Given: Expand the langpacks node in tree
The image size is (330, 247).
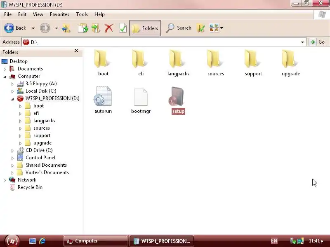Looking at the screenshot, I should [20, 121].
